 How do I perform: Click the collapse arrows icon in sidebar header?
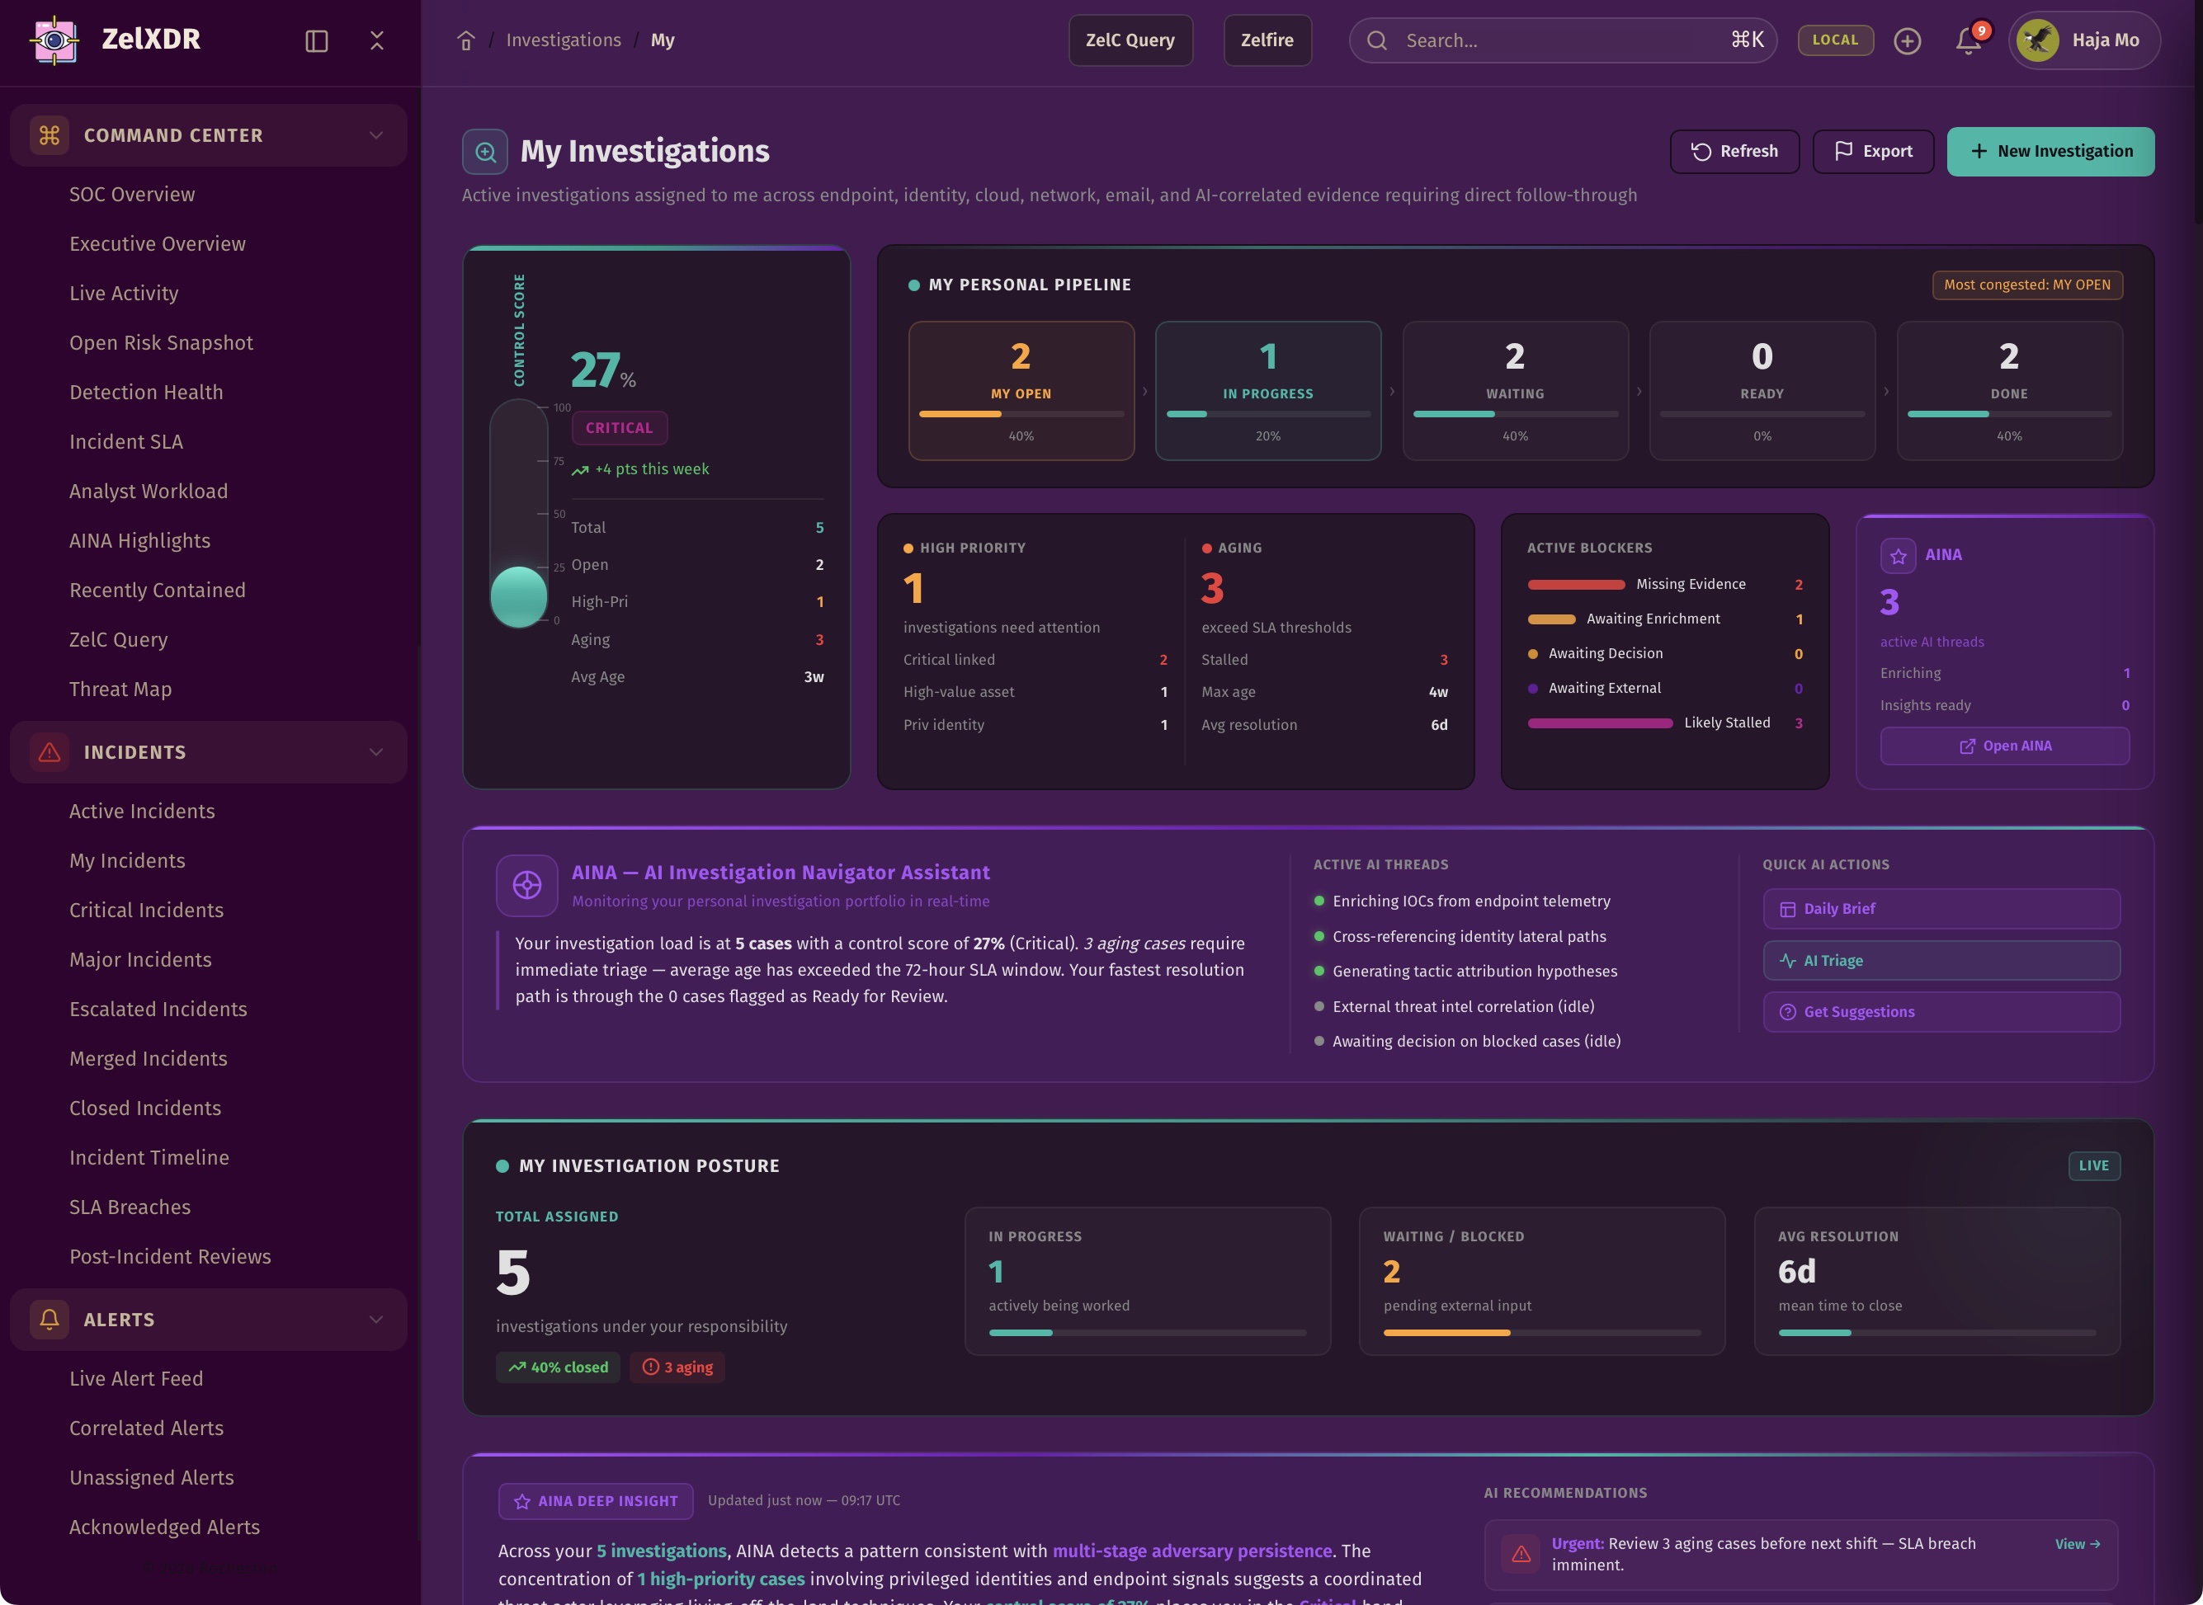[x=377, y=40]
